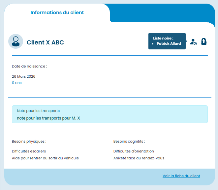218x190 pixels.
Task: Click Patrick Allard in the blacklist tooltip
Action: coord(169,43)
